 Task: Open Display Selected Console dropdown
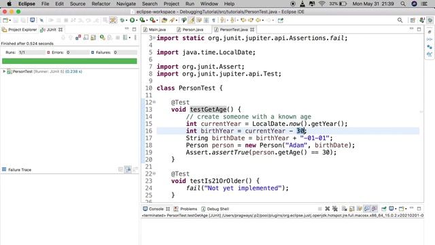click(396, 209)
